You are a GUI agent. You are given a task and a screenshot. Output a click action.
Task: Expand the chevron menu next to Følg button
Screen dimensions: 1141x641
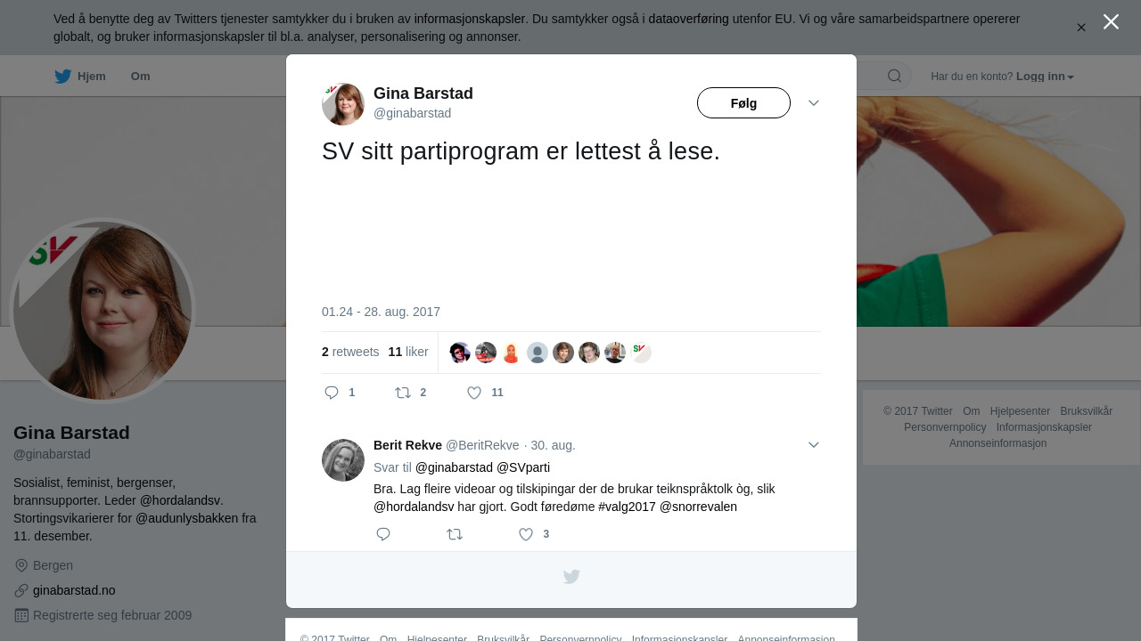click(x=814, y=103)
